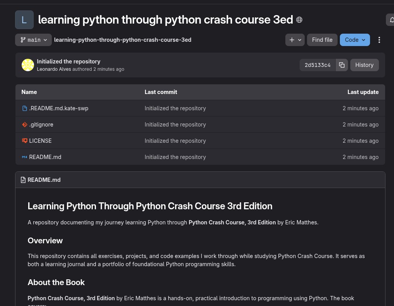Open the commit History button
The height and width of the screenshot is (306, 394).
tap(364, 65)
